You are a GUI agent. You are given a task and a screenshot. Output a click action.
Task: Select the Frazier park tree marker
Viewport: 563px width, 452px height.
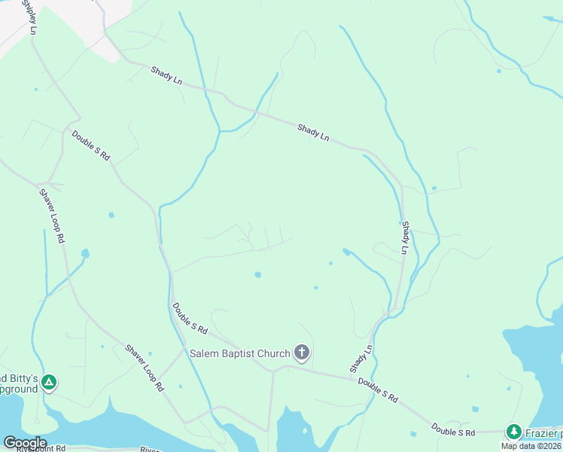(x=514, y=432)
